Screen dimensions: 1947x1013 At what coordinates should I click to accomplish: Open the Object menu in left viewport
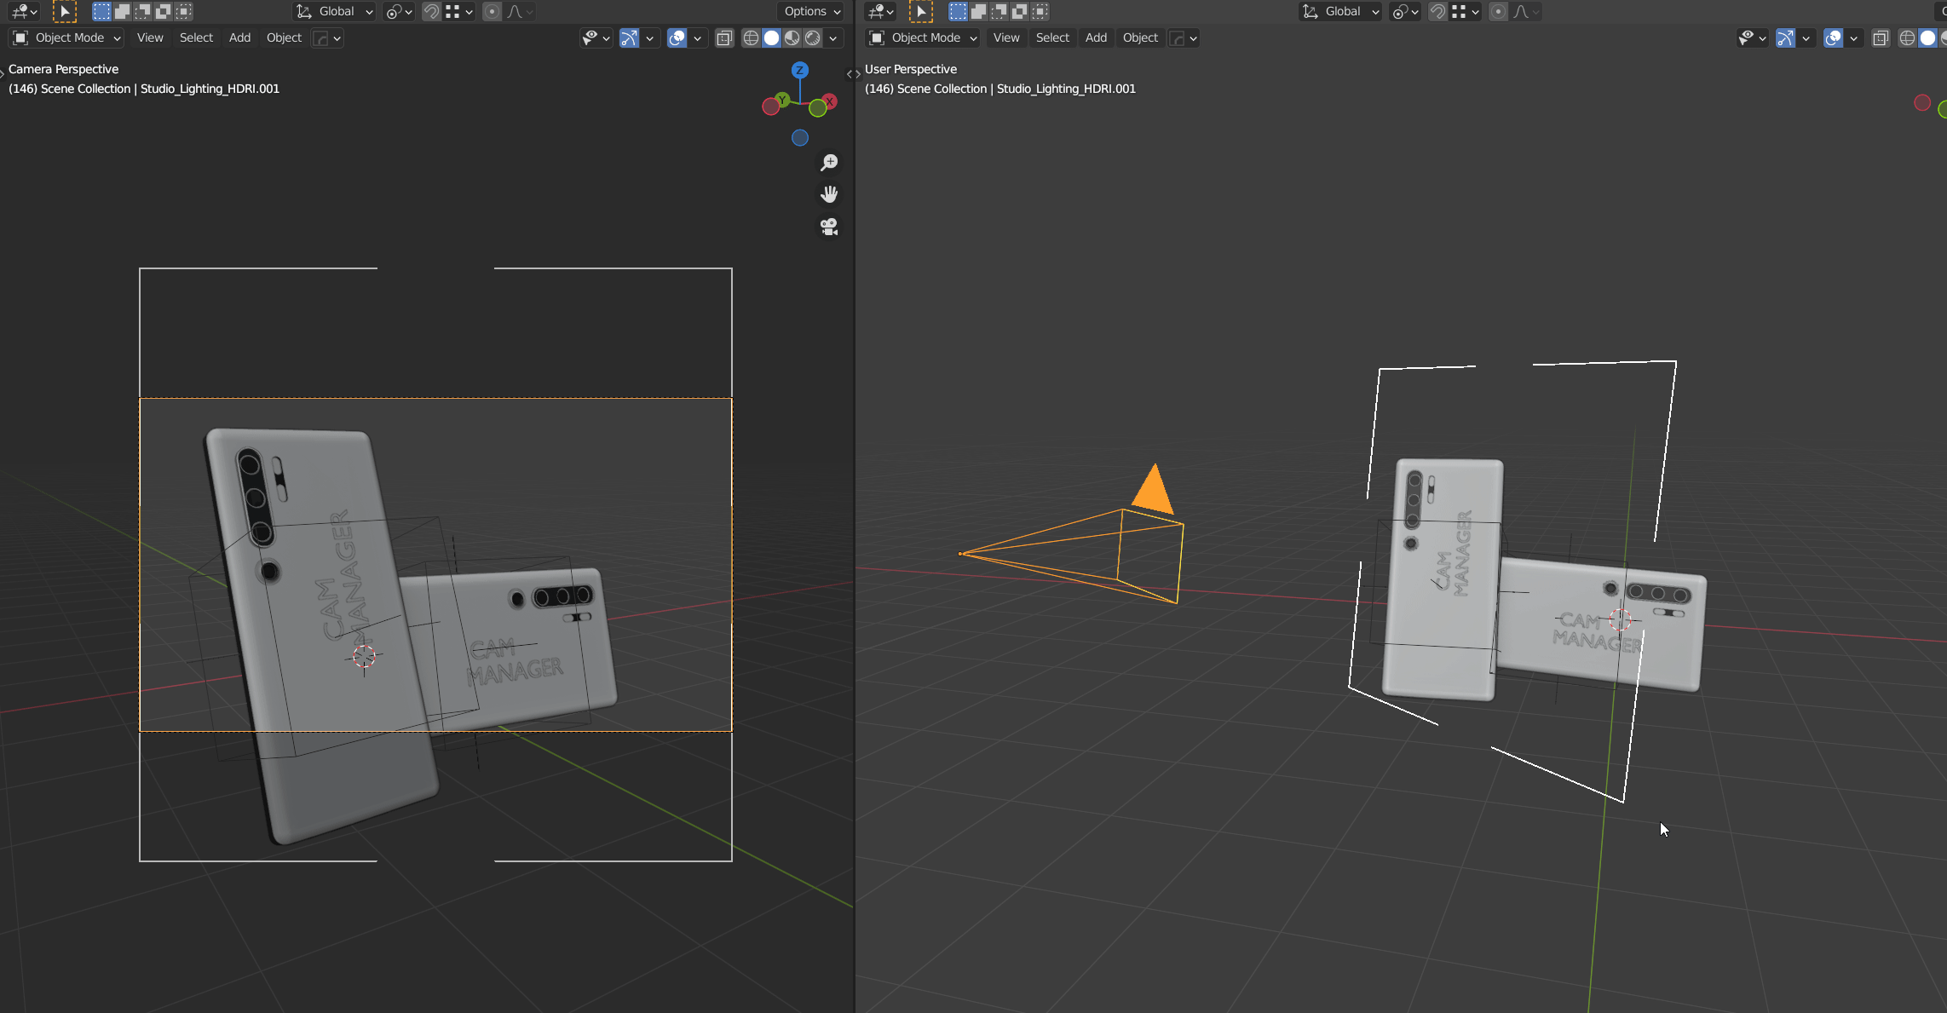(284, 37)
